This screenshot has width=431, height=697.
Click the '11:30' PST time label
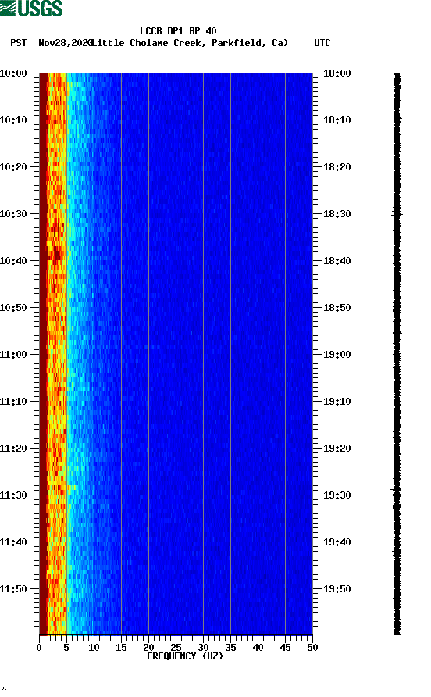point(13,495)
